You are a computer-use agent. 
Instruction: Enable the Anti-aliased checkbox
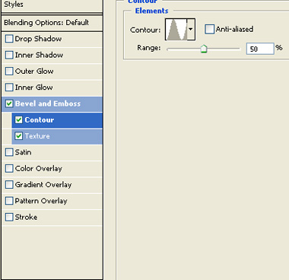point(209,29)
